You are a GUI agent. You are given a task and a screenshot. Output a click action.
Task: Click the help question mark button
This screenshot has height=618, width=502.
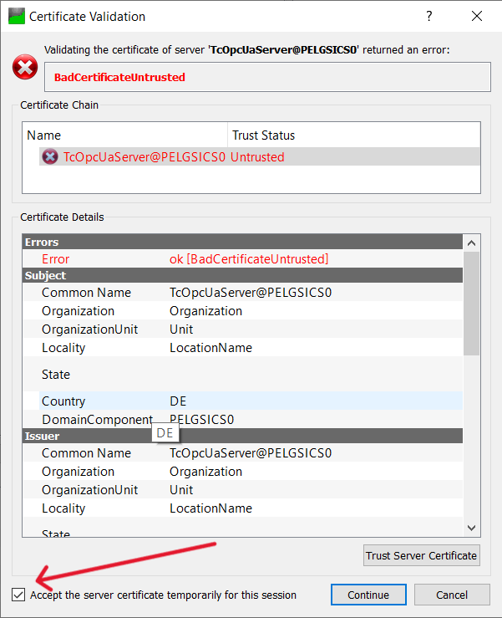428,16
